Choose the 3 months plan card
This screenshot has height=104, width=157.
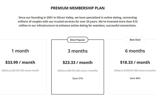coord(78,67)
